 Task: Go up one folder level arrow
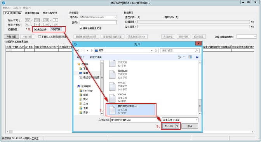click(x=92, y=50)
